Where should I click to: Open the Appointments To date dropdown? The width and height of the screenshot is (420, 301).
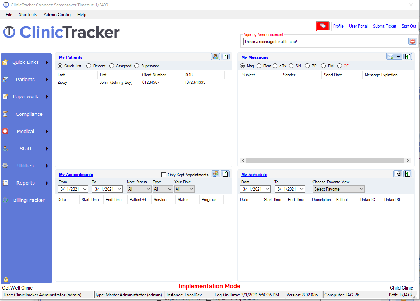(x=119, y=189)
